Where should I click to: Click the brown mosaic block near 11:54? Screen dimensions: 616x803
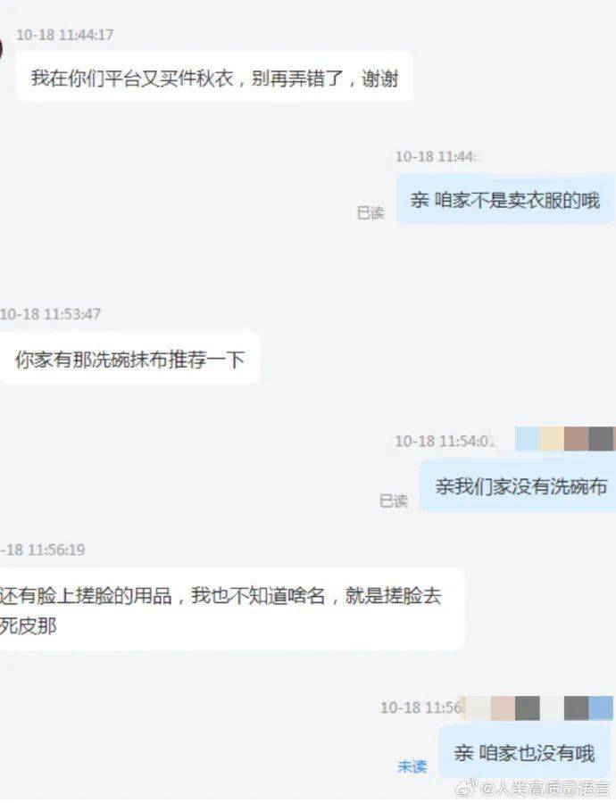577,439
